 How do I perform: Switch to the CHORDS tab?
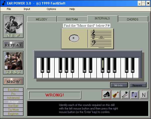tap(132, 19)
